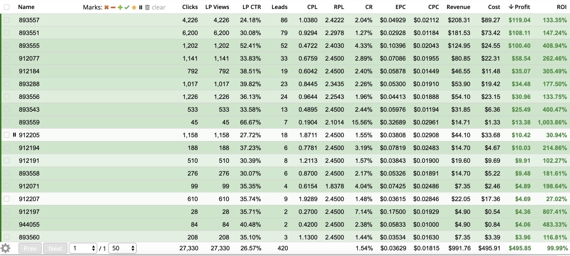The image size is (570, 256).
Task: Apply the green plus mark
Action: 120,8
